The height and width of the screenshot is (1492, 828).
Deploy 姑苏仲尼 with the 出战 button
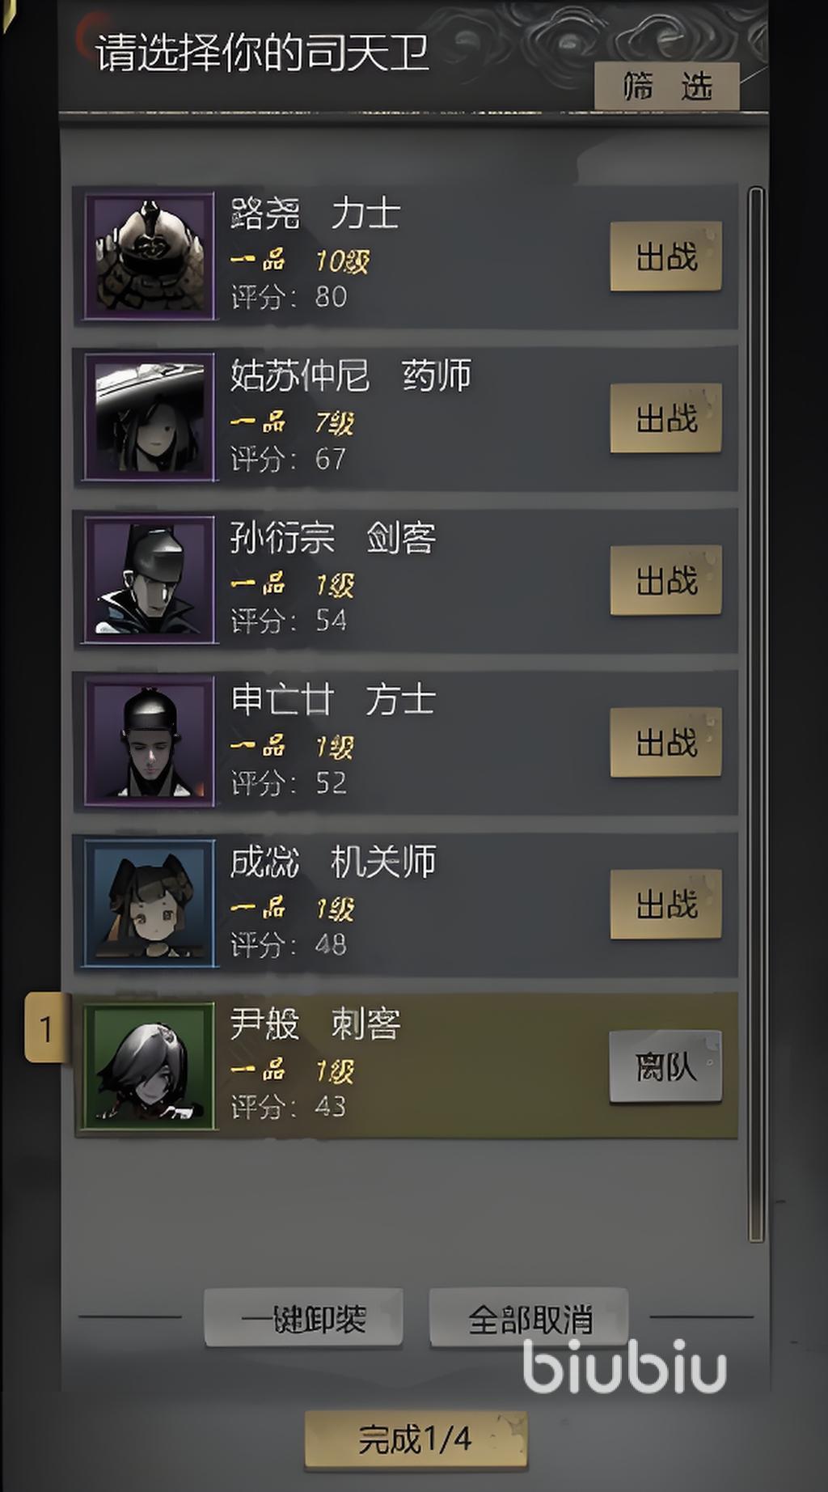(665, 418)
